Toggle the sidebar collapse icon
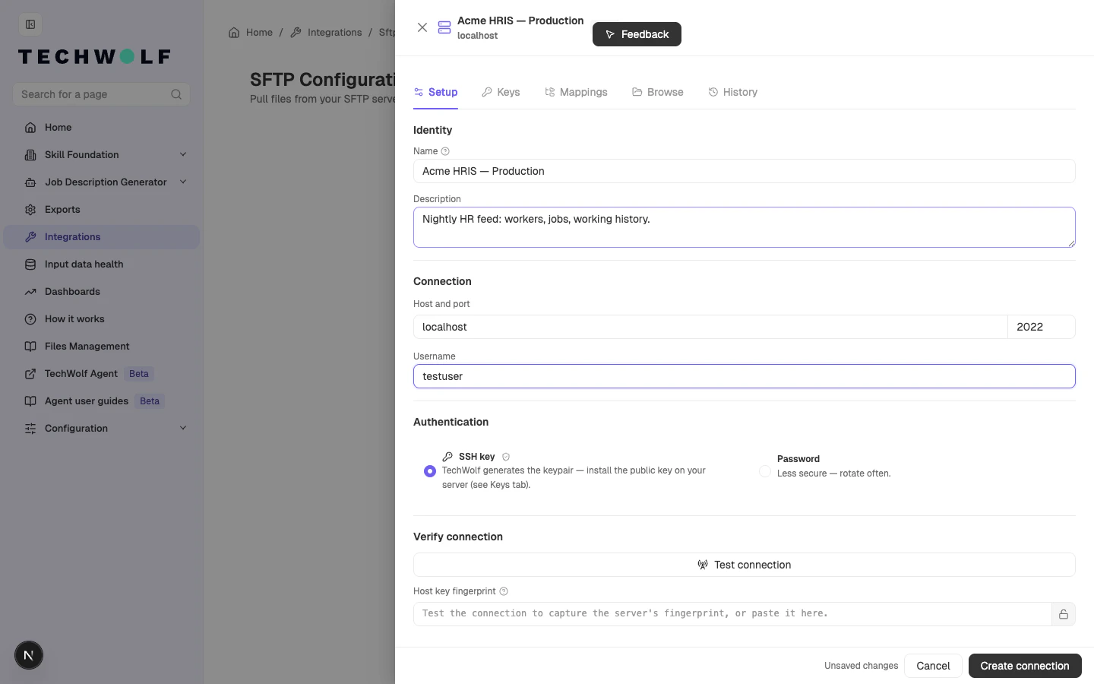The width and height of the screenshot is (1094, 684). tap(30, 24)
